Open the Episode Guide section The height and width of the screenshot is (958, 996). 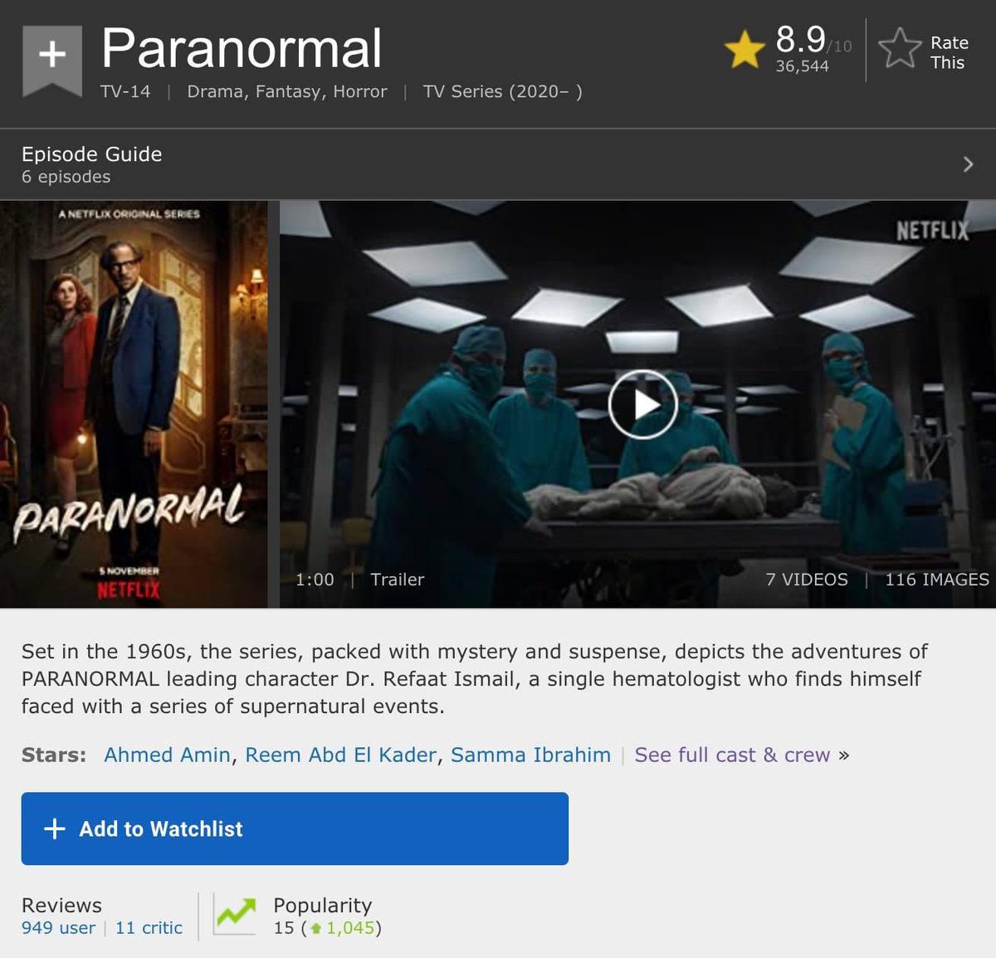(x=498, y=164)
